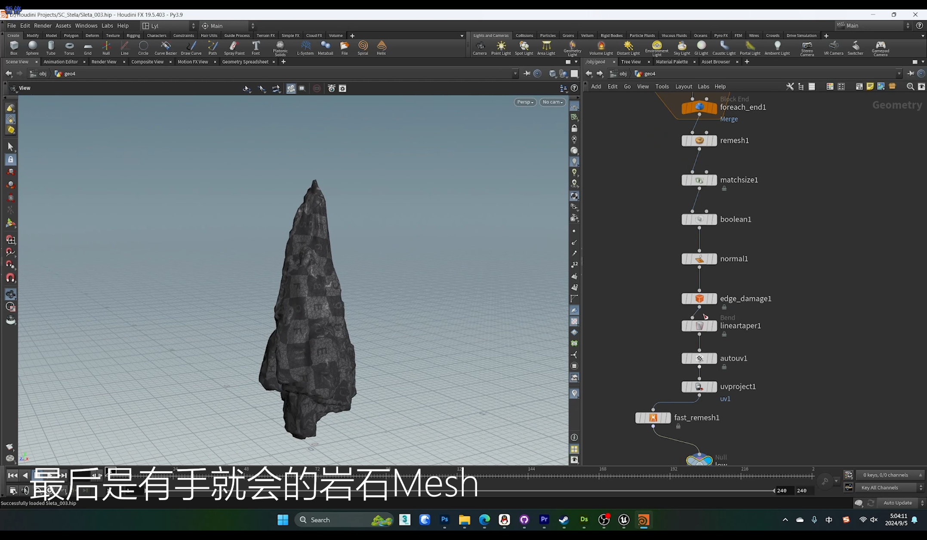
Task: Click the remesh1 node icon
Action: pos(699,141)
